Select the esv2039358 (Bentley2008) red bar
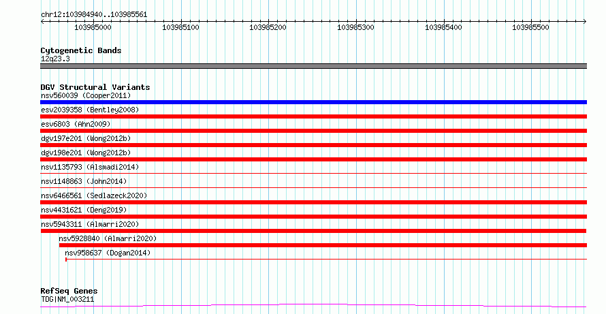This screenshot has width=606, height=314. coord(313,116)
